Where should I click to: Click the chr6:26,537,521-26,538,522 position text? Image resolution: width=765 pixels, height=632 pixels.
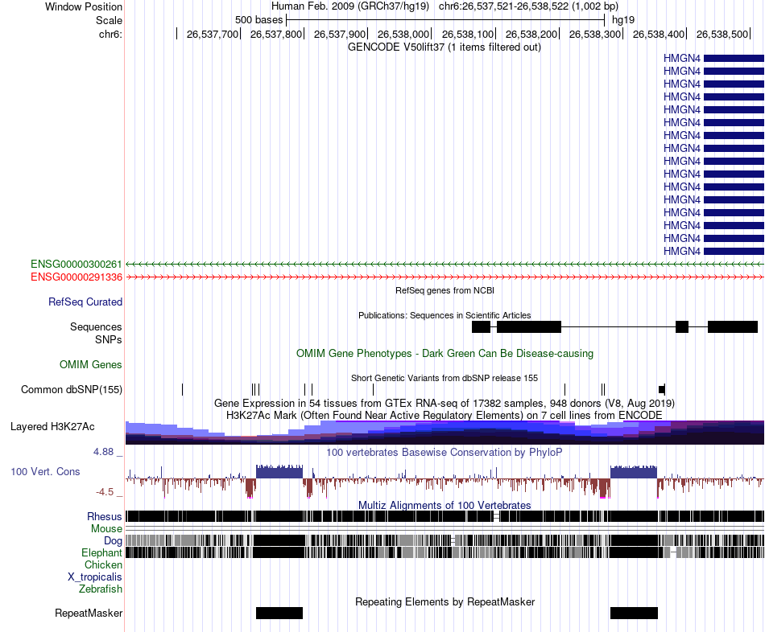pos(528,6)
